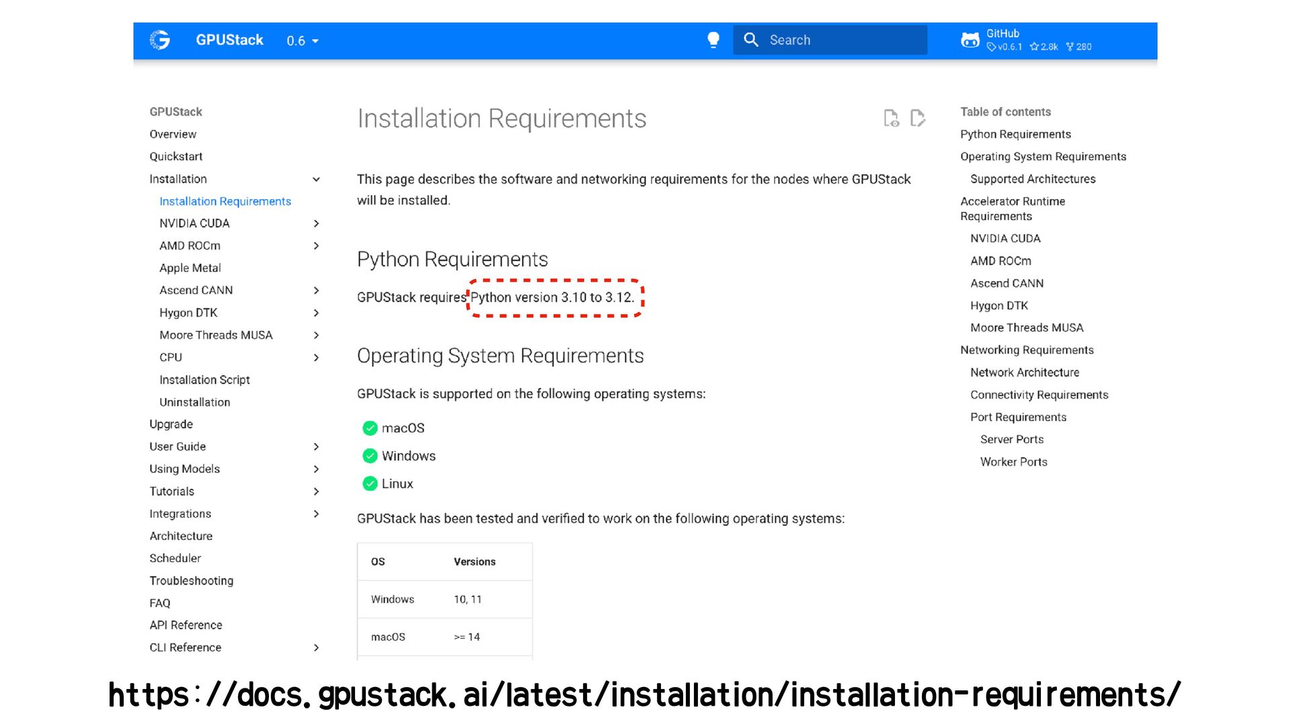1291x726 pixels.
Task: Open the 0.6 version dropdown
Action: (x=303, y=41)
